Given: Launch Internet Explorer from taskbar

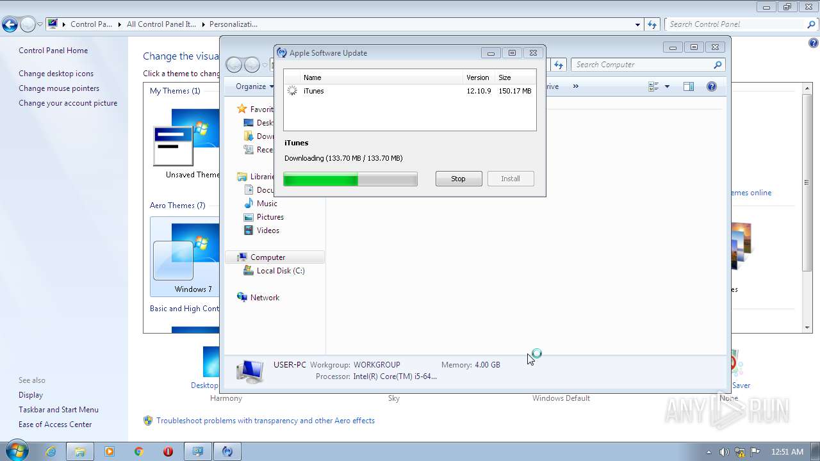Looking at the screenshot, I should pos(51,451).
